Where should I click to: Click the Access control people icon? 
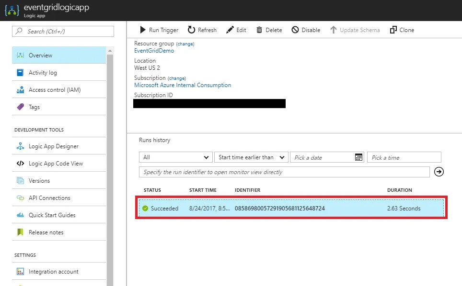point(20,89)
